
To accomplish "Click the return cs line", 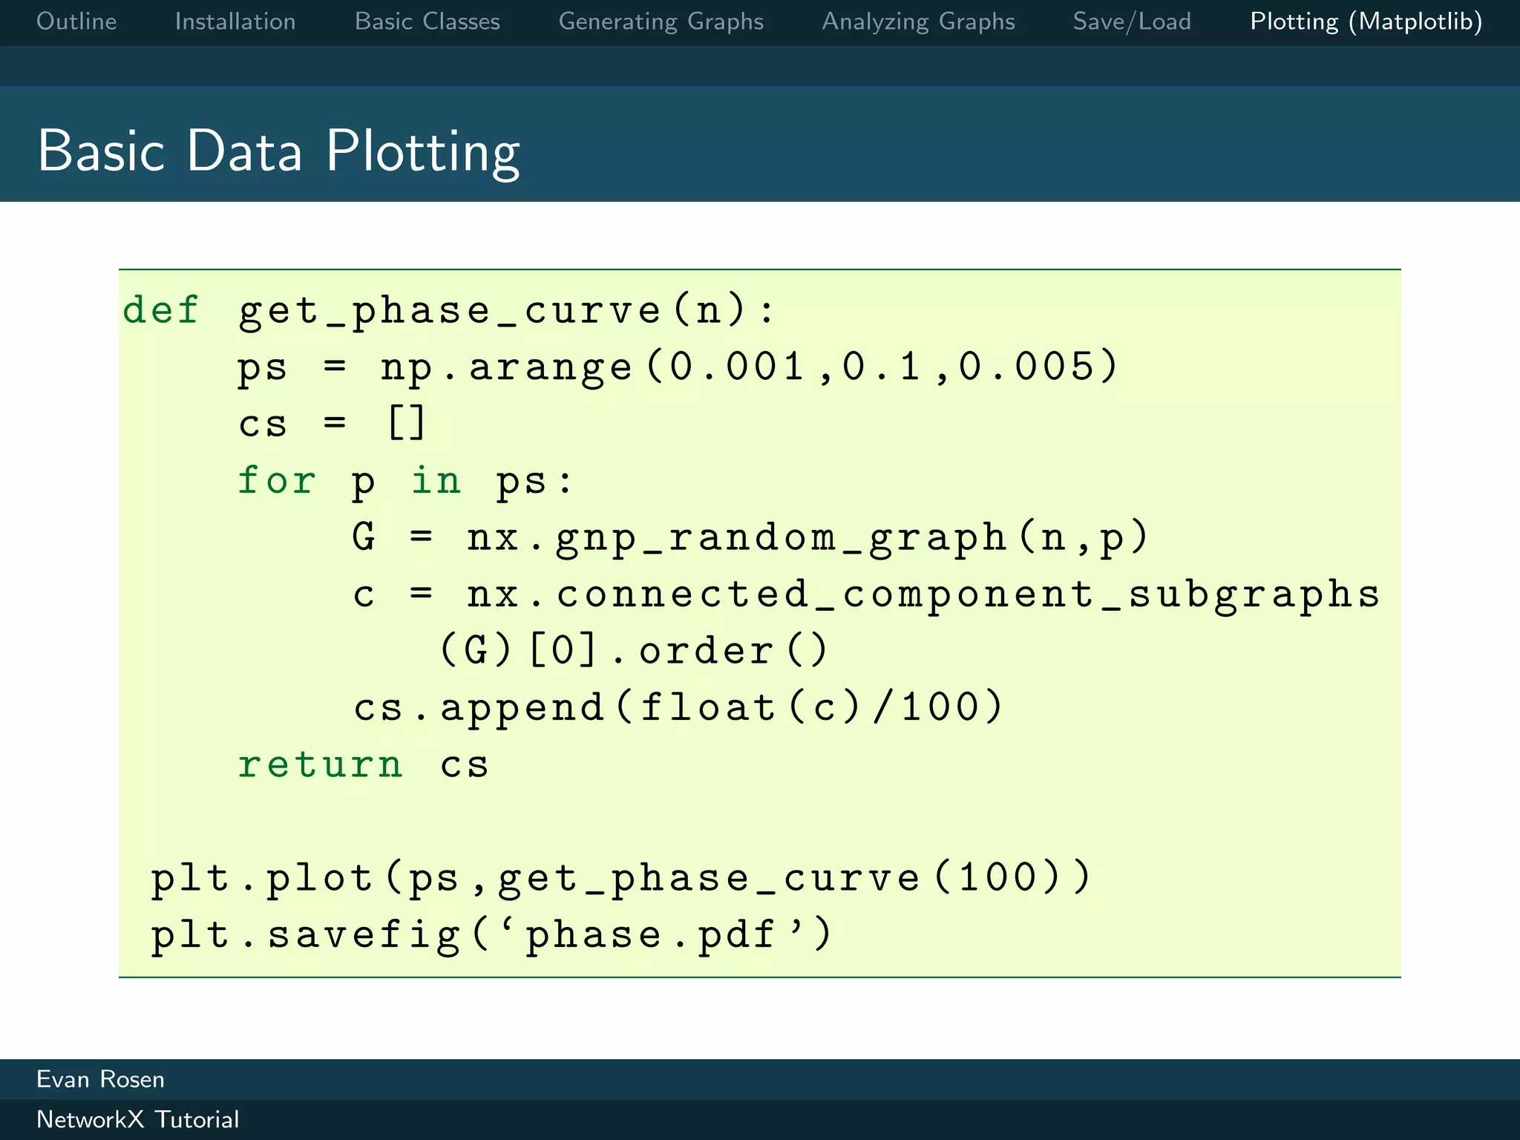I will click(x=363, y=764).
